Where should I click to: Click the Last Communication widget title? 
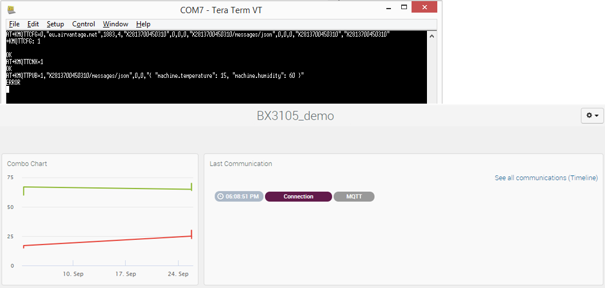(x=241, y=164)
